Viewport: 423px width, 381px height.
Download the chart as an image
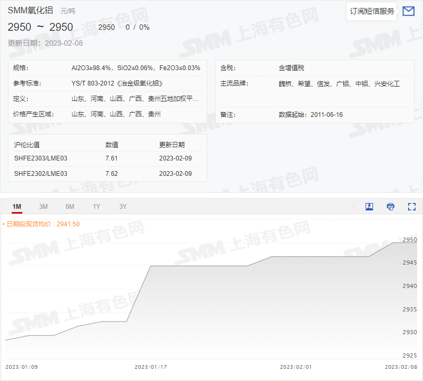click(x=369, y=207)
